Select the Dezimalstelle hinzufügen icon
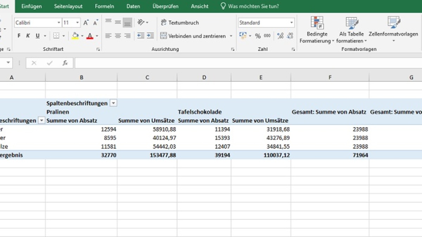Image resolution: width=422 pixels, height=237 pixels. [280, 35]
